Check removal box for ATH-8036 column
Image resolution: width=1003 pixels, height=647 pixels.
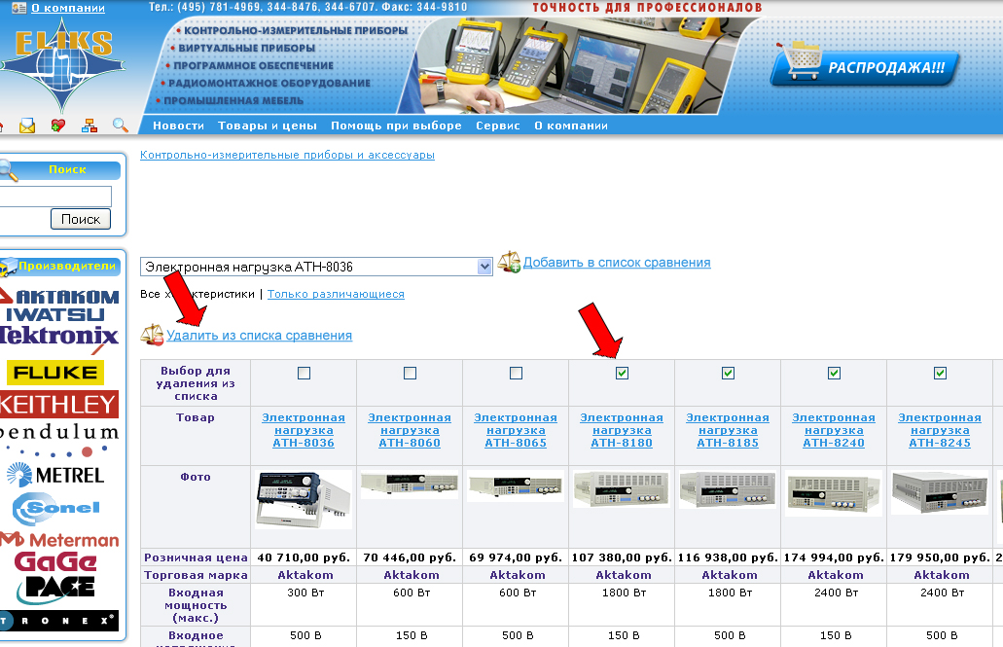pos(304,373)
